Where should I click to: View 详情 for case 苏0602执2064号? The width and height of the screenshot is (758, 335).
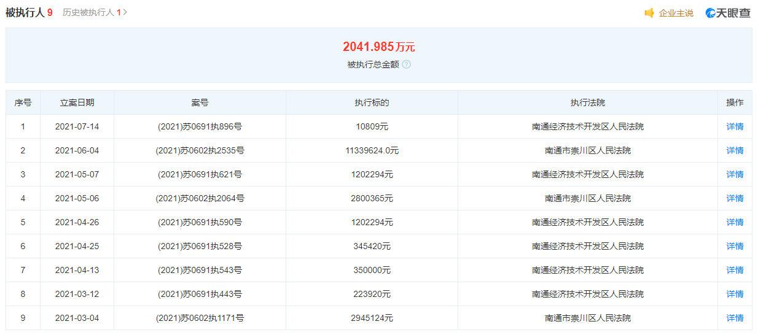(735, 198)
